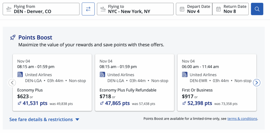The image size is (270, 133).
Task: Select the First Or Business $917 offer
Action: 217,82
